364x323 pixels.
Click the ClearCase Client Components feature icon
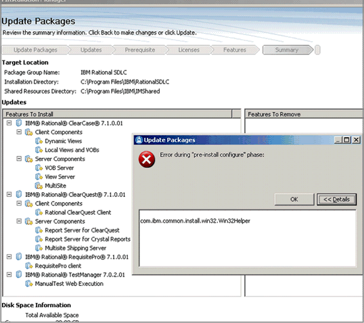(x=28, y=132)
